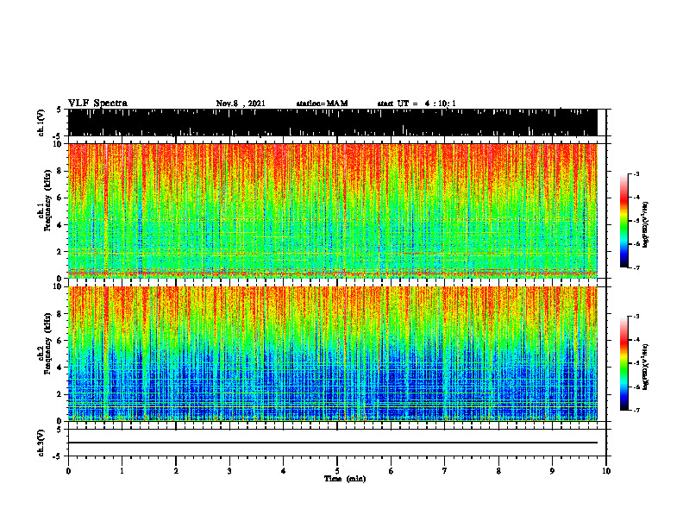Click the ch.1 black waveform panel
Image resolution: width=683 pixels, height=528 pixels.
[332, 123]
